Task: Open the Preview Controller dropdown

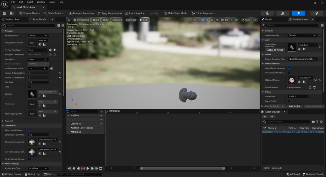Action: [302, 35]
